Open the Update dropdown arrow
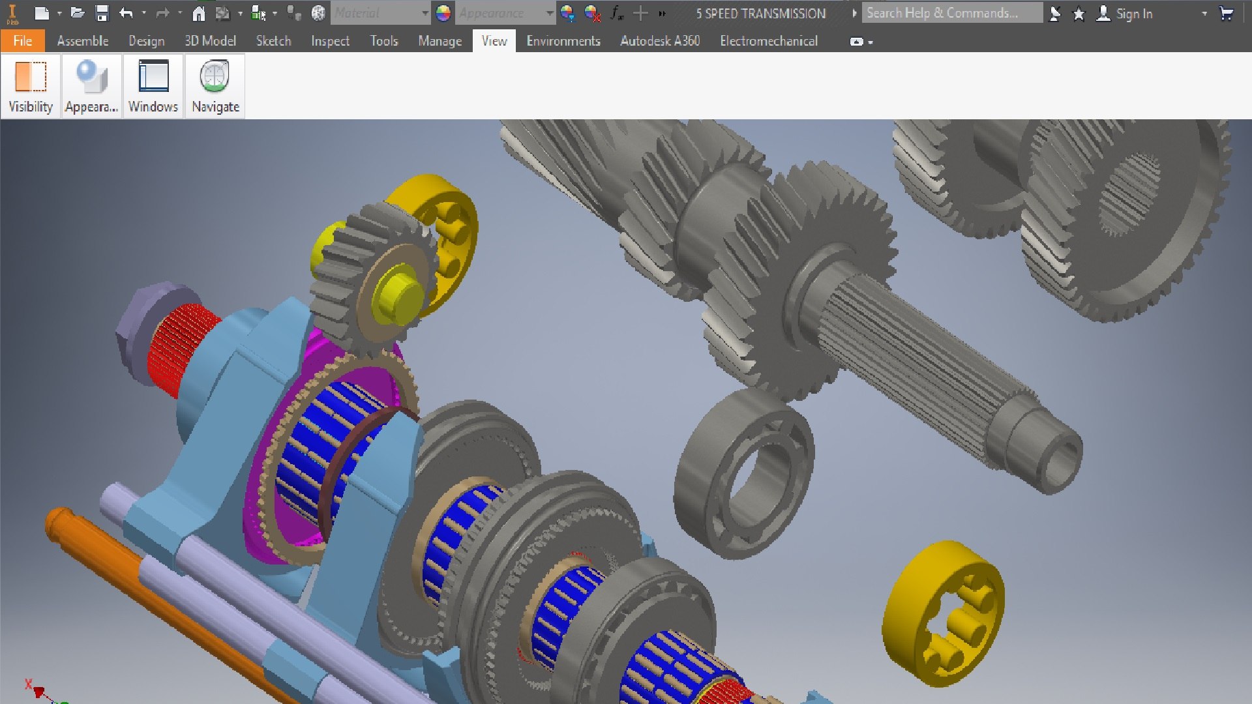The image size is (1252, 704). (x=241, y=13)
